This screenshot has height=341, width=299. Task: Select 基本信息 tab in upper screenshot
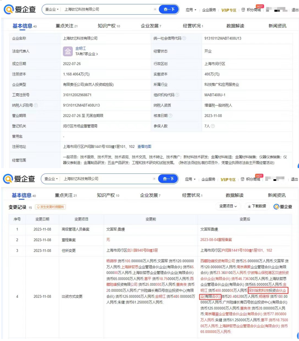(x=24, y=26)
